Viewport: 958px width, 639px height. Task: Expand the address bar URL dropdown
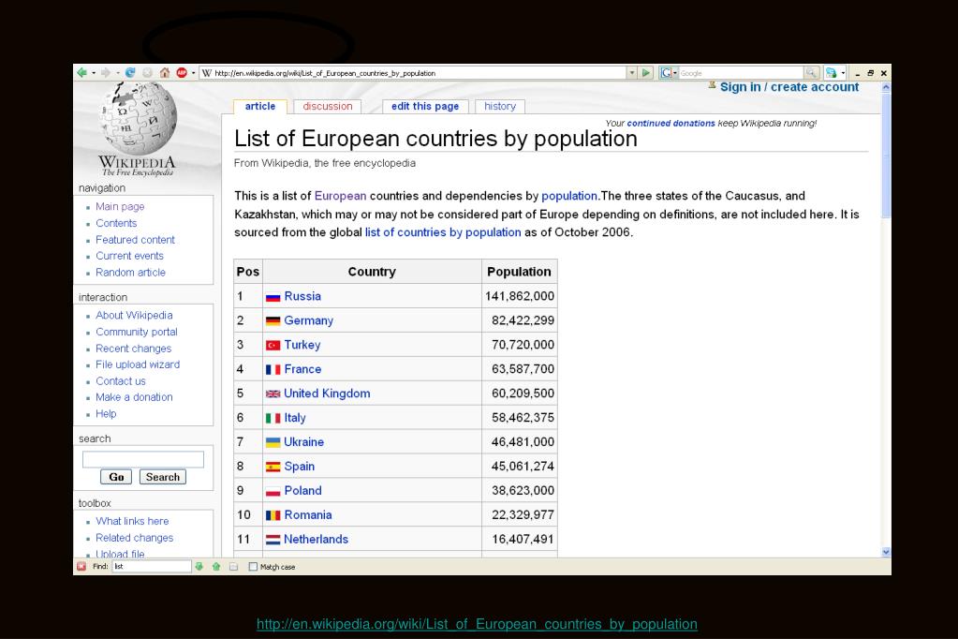(632, 73)
